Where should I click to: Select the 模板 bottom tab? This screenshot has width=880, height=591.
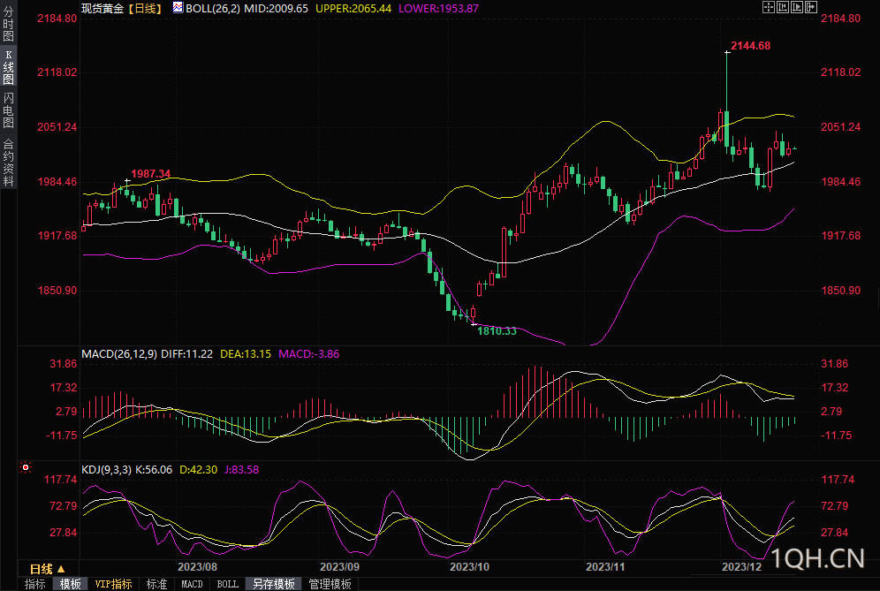(71, 584)
